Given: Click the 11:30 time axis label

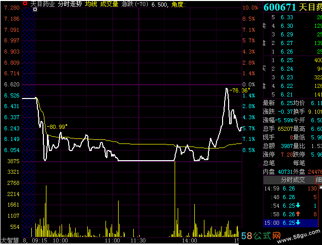Looking at the screenshot, I should click(138, 240).
